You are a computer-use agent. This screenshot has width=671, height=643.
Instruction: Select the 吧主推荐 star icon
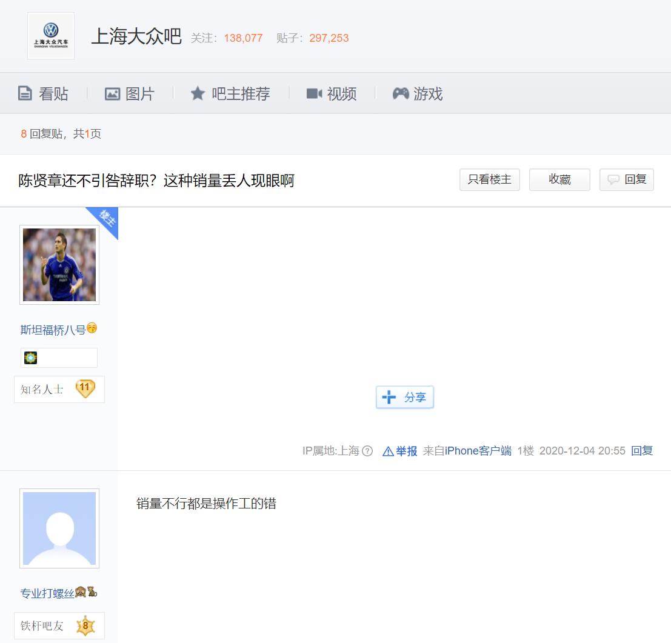(198, 93)
